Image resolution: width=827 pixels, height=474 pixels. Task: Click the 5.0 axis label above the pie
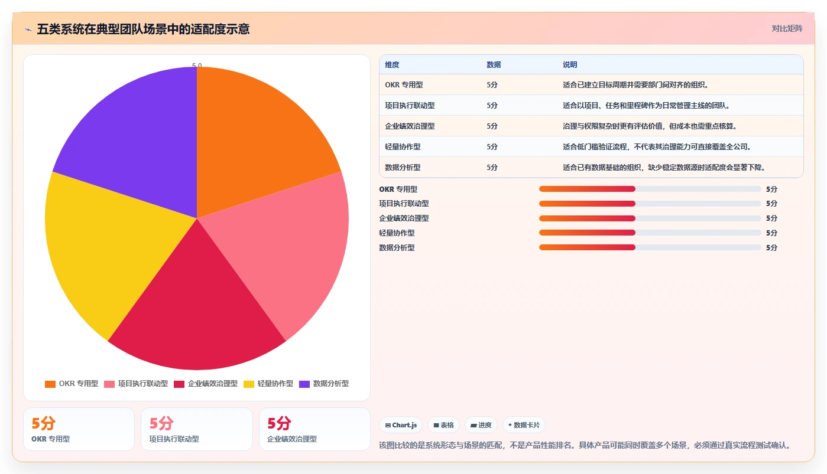click(x=197, y=66)
